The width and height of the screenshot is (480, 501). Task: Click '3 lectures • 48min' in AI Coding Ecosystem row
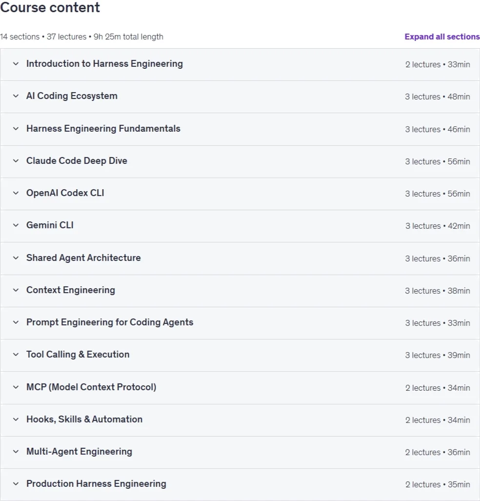[x=438, y=97]
